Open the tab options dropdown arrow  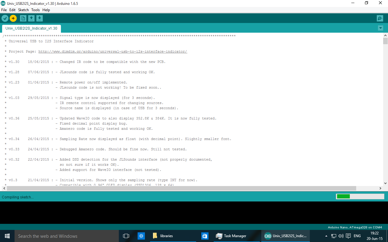(380, 28)
